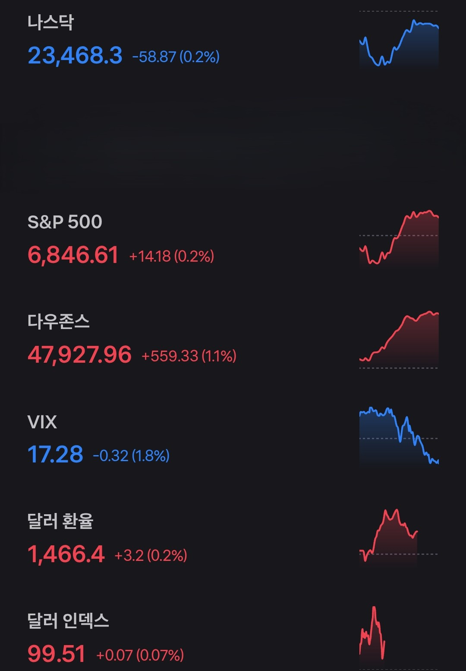Tap the S&P 500 price 6,846.61

tap(73, 255)
